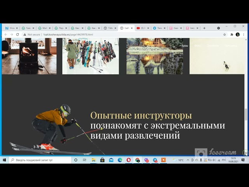
Task: Click the tab search circle button
Action: 219,28
